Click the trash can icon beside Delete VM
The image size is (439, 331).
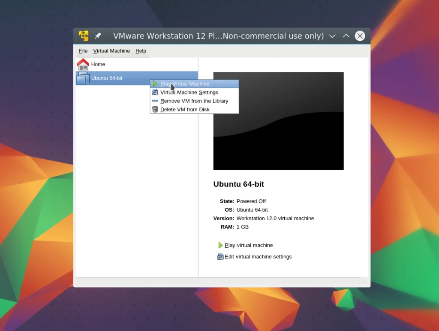(155, 109)
